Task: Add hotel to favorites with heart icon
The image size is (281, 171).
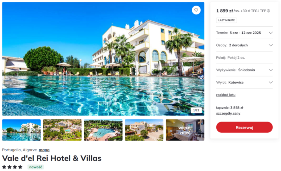Action: click(196, 10)
